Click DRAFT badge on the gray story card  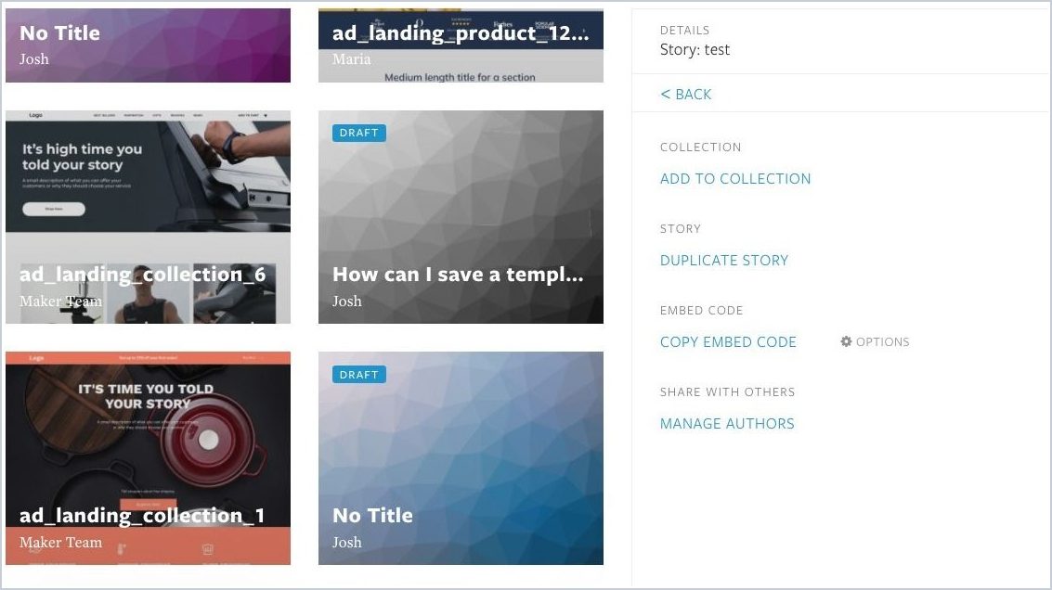(359, 133)
